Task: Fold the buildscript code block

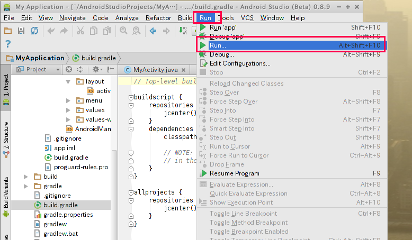Action: (131, 97)
